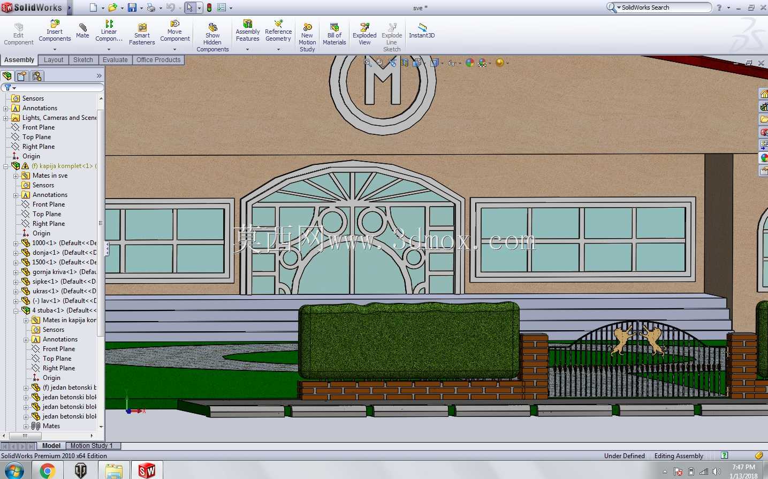The width and height of the screenshot is (768, 479).
Task: Switch to the Assembly tab
Action: [19, 60]
